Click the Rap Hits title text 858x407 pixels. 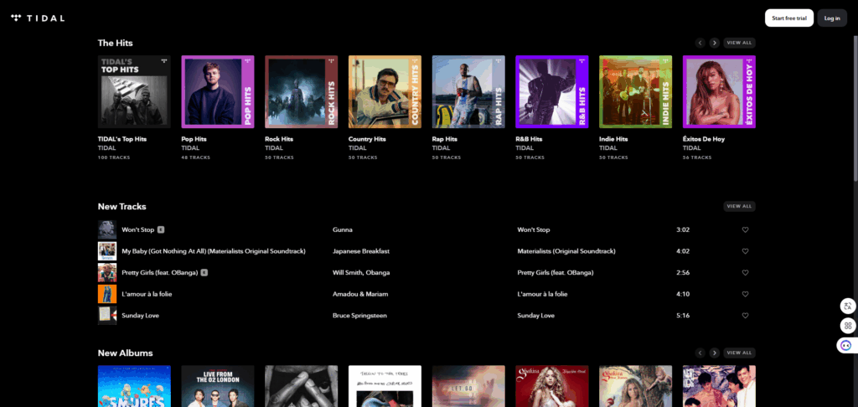click(x=445, y=139)
